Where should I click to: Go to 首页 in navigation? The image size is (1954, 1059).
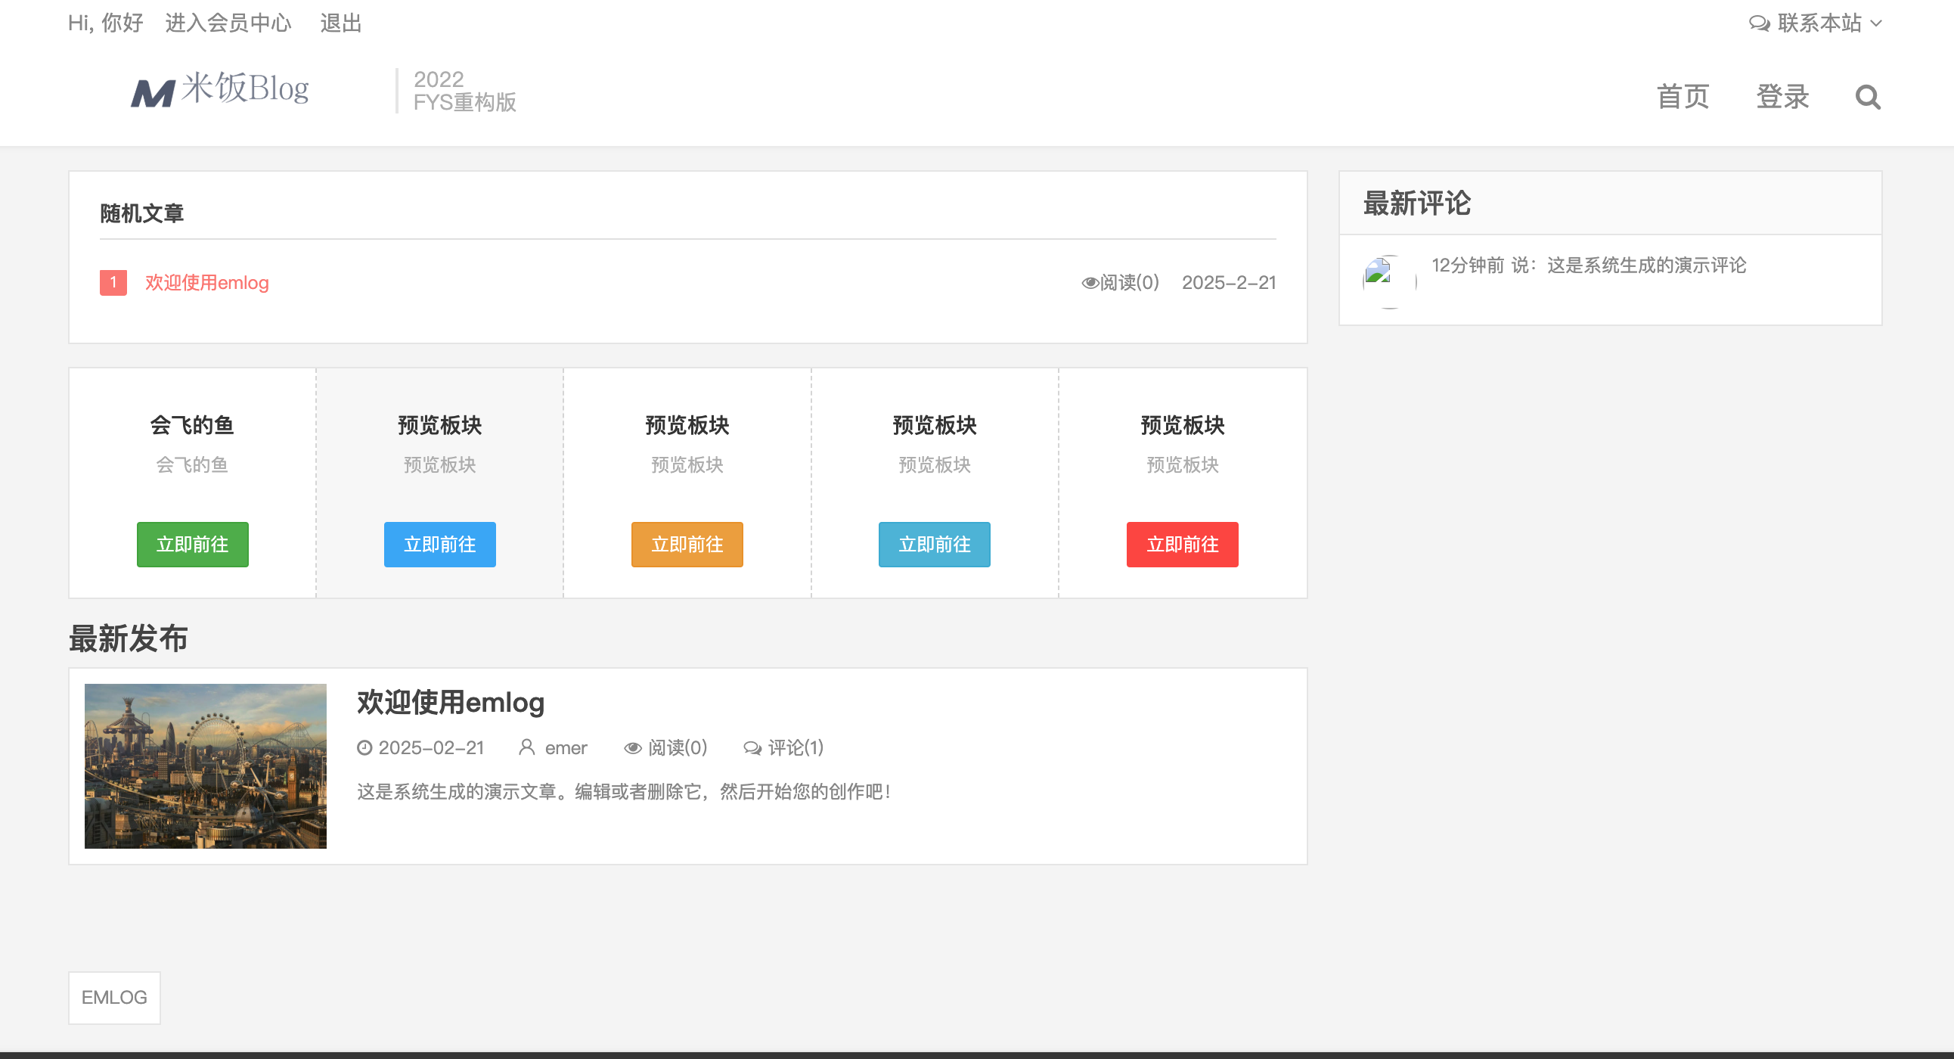(1683, 97)
